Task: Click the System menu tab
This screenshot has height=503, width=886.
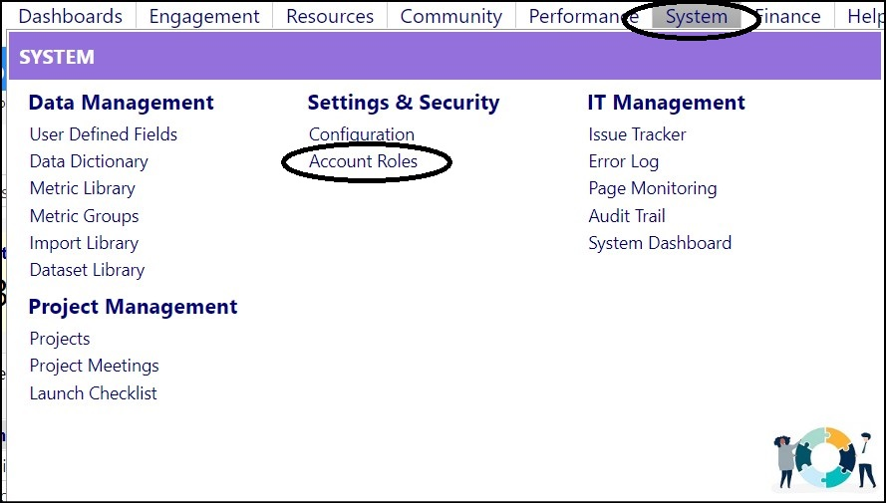Action: click(x=696, y=16)
